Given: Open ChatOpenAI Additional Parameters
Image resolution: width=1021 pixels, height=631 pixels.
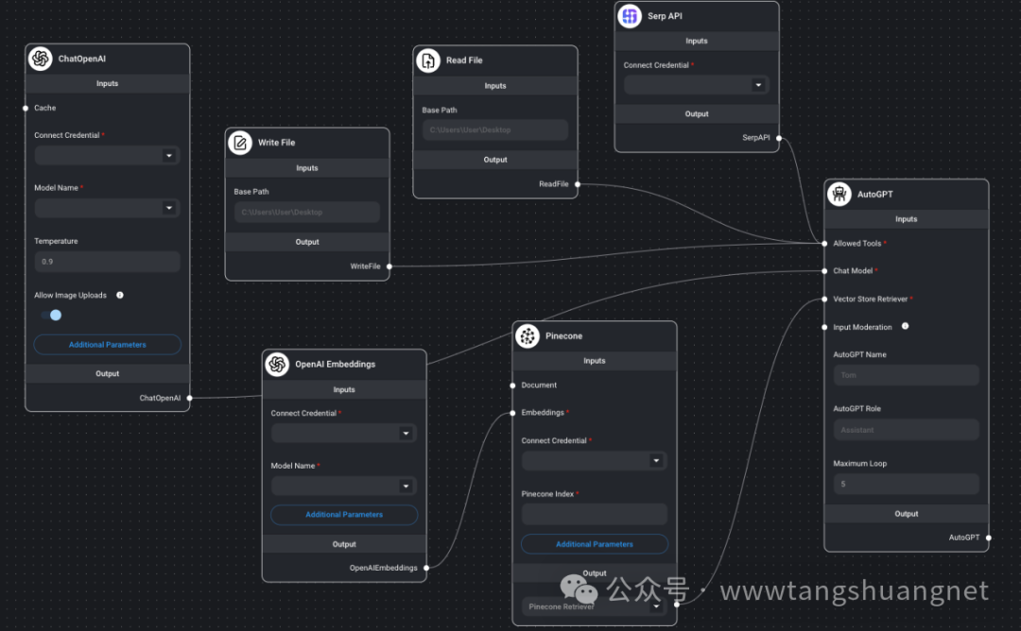Looking at the screenshot, I should pos(108,345).
